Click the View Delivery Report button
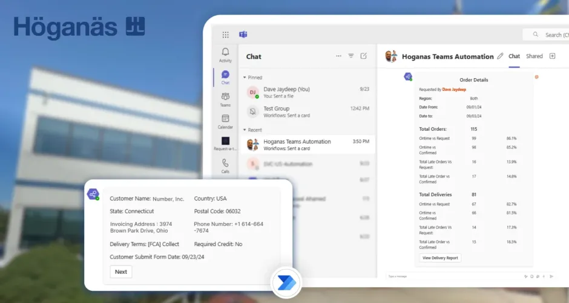This screenshot has width=569, height=303. [x=440, y=258]
